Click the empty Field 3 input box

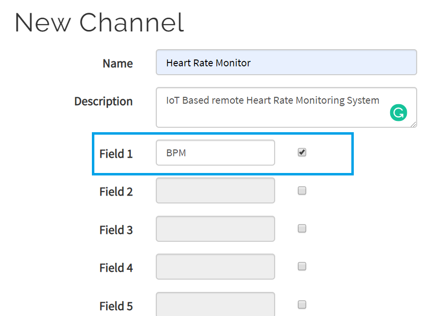[x=215, y=229]
